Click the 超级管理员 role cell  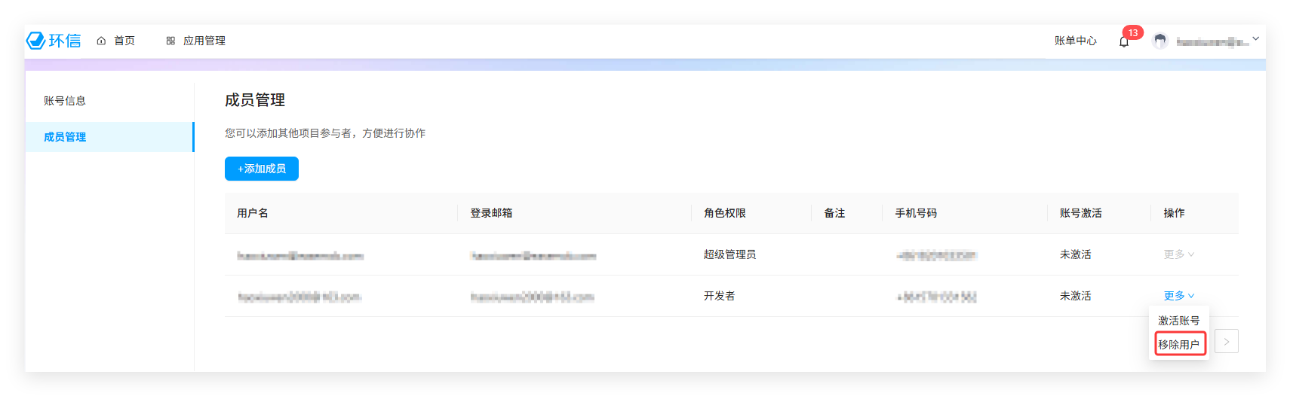[729, 254]
